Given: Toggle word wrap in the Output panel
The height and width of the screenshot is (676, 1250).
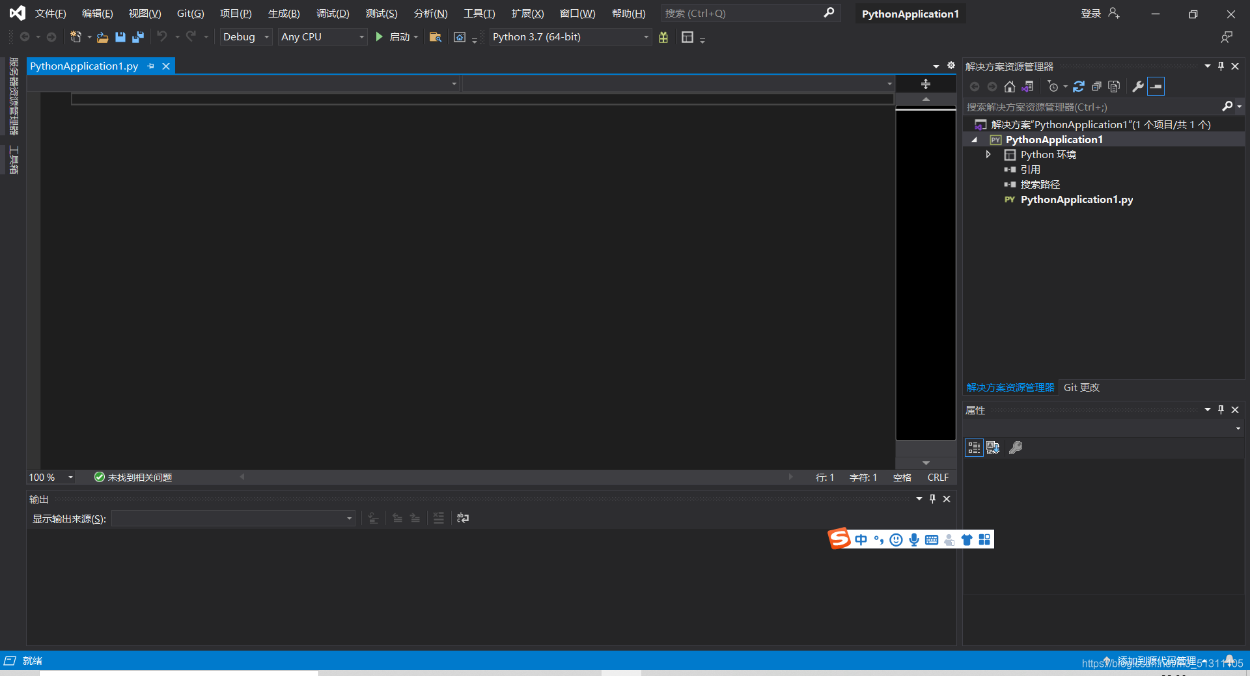Looking at the screenshot, I should click(x=463, y=518).
